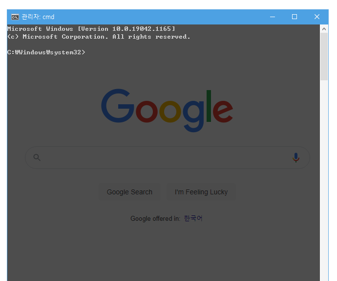Click the 'Google offered in:' text
The width and height of the screenshot is (337, 281).
[x=155, y=218]
